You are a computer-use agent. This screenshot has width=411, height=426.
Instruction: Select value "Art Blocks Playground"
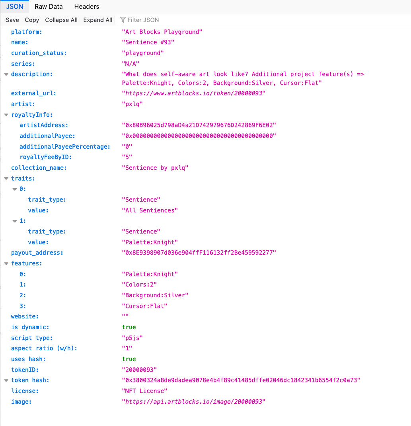(162, 32)
